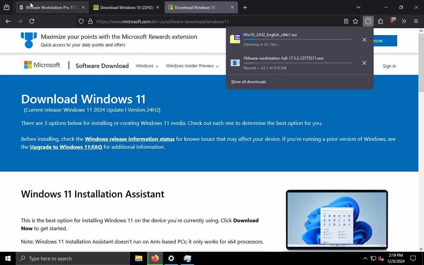
Task: Open the notifications action center icon
Action: (x=413, y=258)
